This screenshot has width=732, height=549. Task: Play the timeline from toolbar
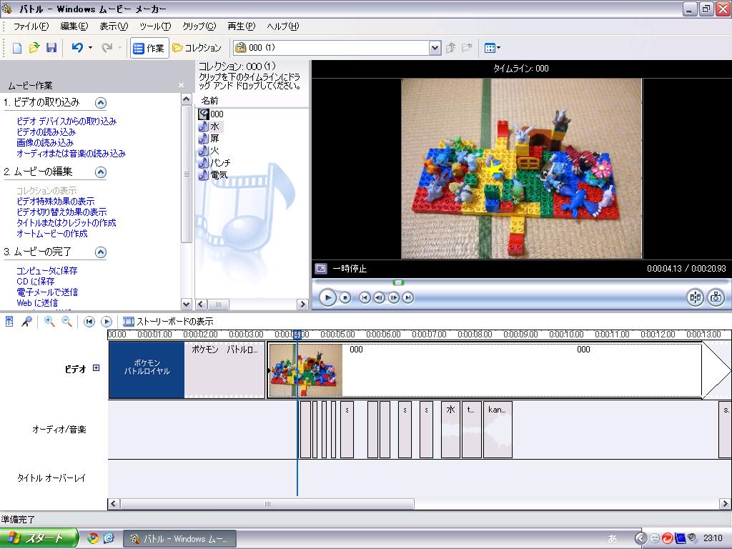point(107,322)
